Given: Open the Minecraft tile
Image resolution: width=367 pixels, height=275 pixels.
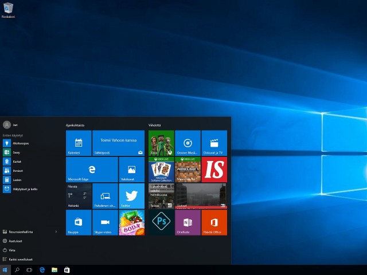Looking at the screenshot, I should click(x=188, y=170).
